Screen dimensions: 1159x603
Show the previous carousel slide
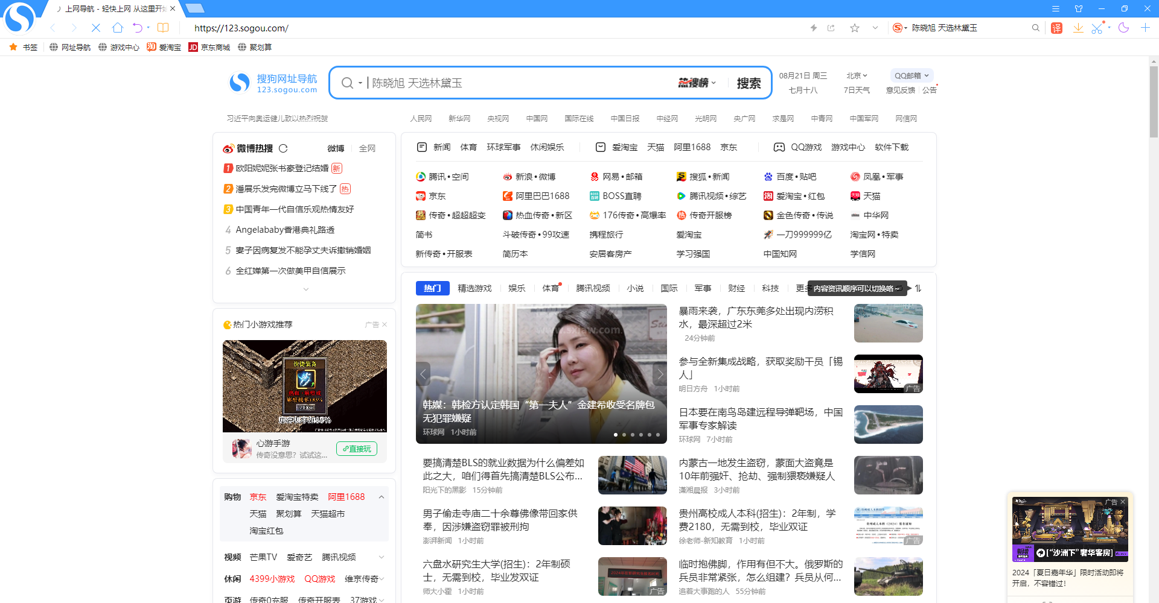coord(423,374)
